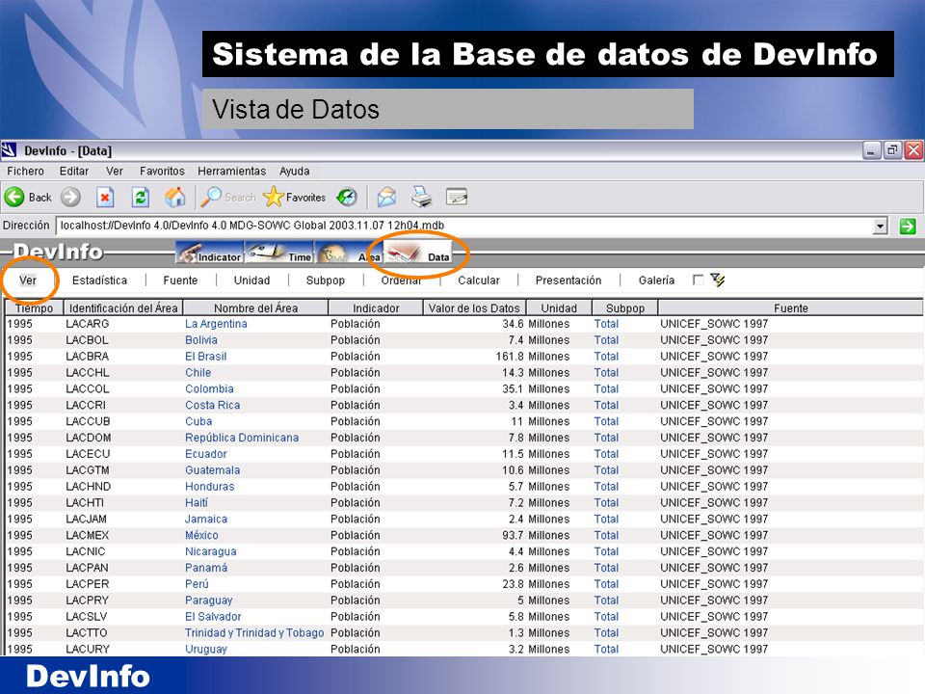Open the Chile area link

[x=198, y=373]
